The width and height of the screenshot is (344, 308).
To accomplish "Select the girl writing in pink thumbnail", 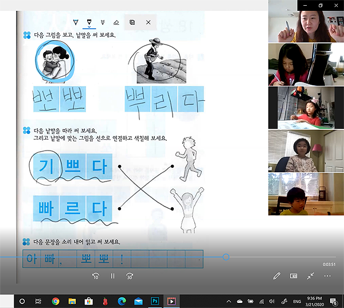I will pyautogui.click(x=306, y=64).
